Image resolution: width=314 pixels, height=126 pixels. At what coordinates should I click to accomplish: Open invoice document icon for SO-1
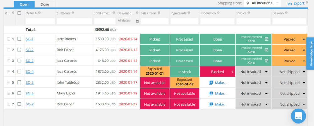(267, 39)
